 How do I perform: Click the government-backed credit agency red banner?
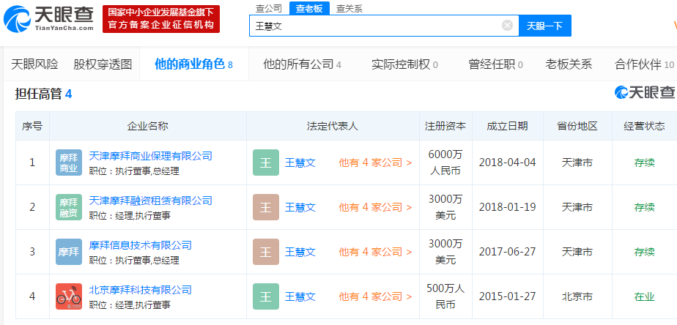click(161, 19)
